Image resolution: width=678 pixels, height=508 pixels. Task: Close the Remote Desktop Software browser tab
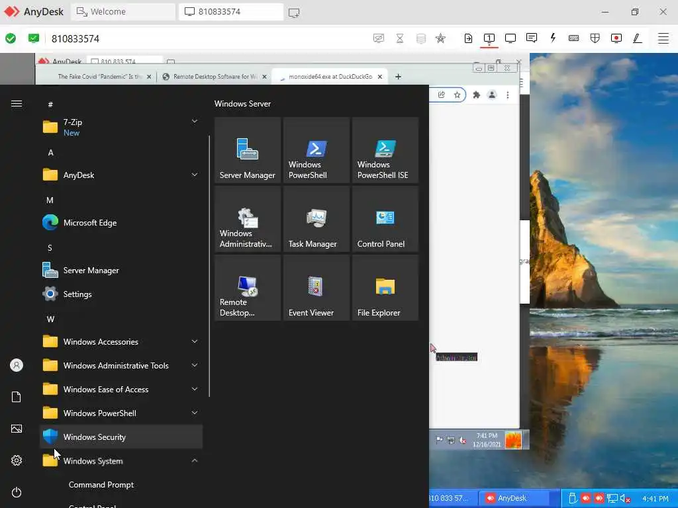click(264, 77)
